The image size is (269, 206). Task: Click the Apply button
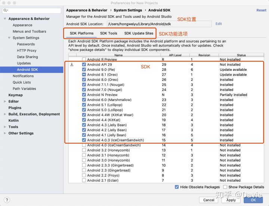(x=231, y=200)
